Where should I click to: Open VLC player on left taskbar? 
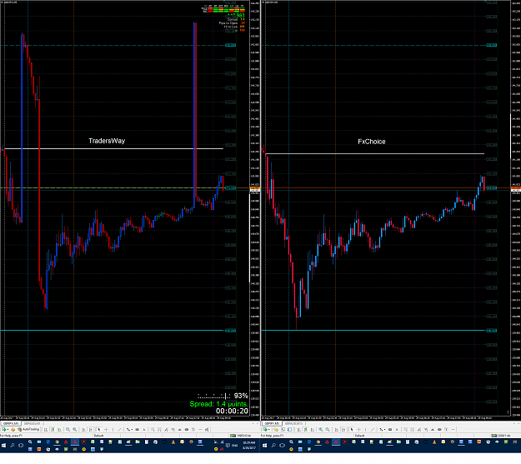(x=173, y=442)
